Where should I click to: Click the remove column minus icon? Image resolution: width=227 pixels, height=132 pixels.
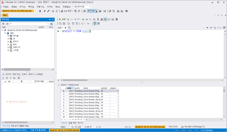coord(11,78)
